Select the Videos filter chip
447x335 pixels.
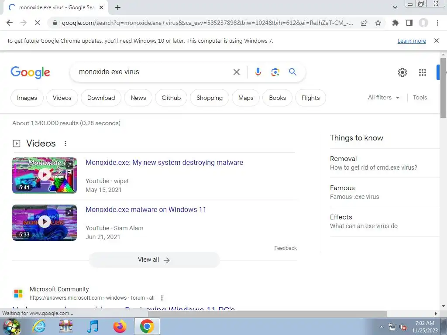(x=62, y=98)
